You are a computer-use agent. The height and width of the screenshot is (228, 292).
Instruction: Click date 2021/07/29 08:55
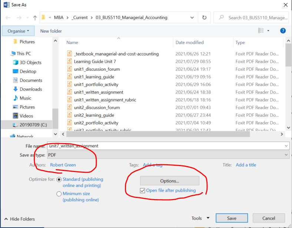pyautogui.click(x=193, y=62)
